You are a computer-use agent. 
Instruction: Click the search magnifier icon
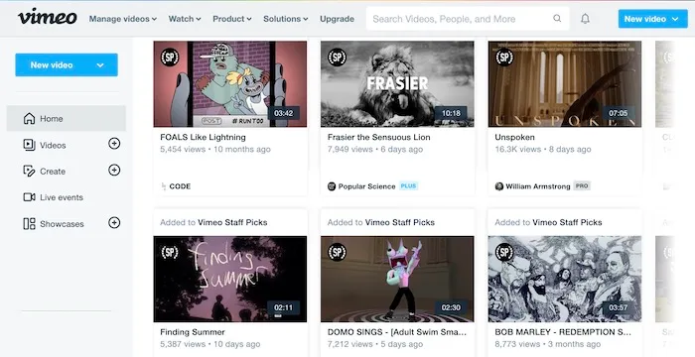pos(557,19)
